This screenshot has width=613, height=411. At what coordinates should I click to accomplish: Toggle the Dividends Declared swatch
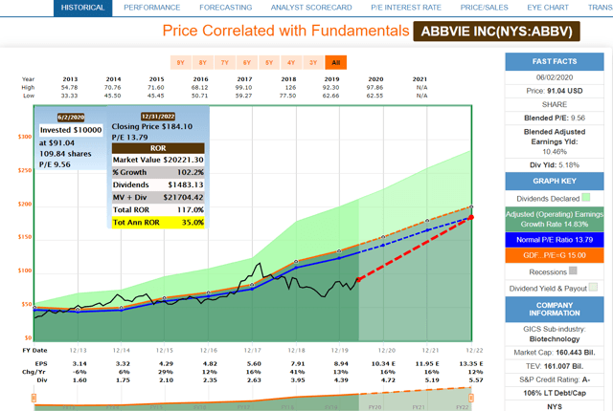tap(585, 198)
